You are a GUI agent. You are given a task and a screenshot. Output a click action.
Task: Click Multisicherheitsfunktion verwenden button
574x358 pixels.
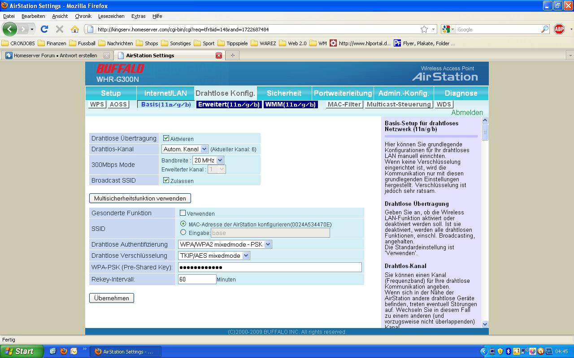tap(140, 198)
